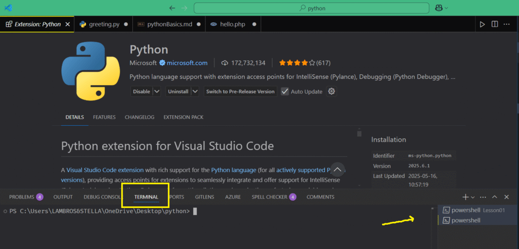Toggle the Auto Update checkbox

(x=285, y=91)
